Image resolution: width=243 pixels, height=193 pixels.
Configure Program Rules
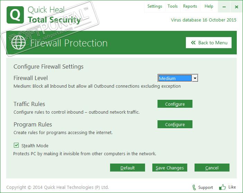pyautogui.click(x=175, y=124)
